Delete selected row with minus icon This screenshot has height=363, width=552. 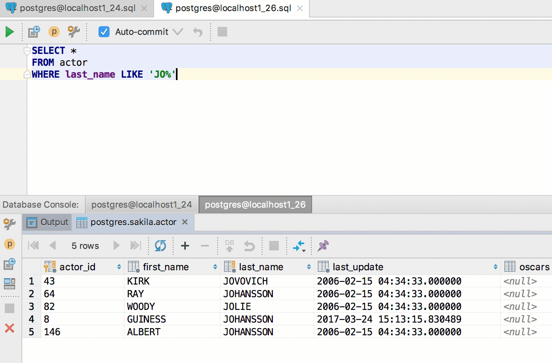[x=205, y=246]
